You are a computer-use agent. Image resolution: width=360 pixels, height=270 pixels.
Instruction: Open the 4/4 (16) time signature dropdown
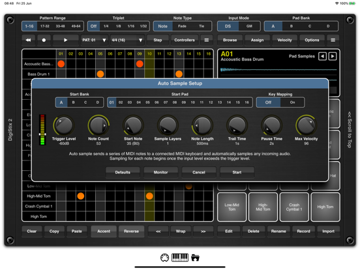[x=127, y=40]
